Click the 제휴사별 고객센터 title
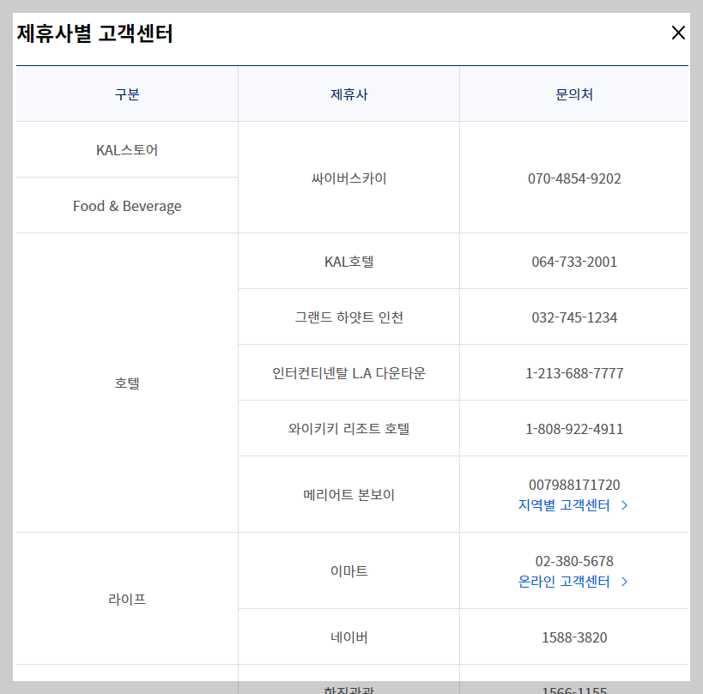Image resolution: width=703 pixels, height=694 pixels. 94,33
